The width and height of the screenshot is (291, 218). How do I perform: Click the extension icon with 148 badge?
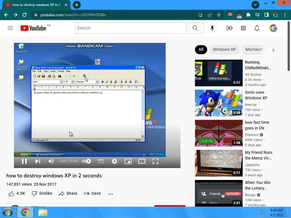239,15
